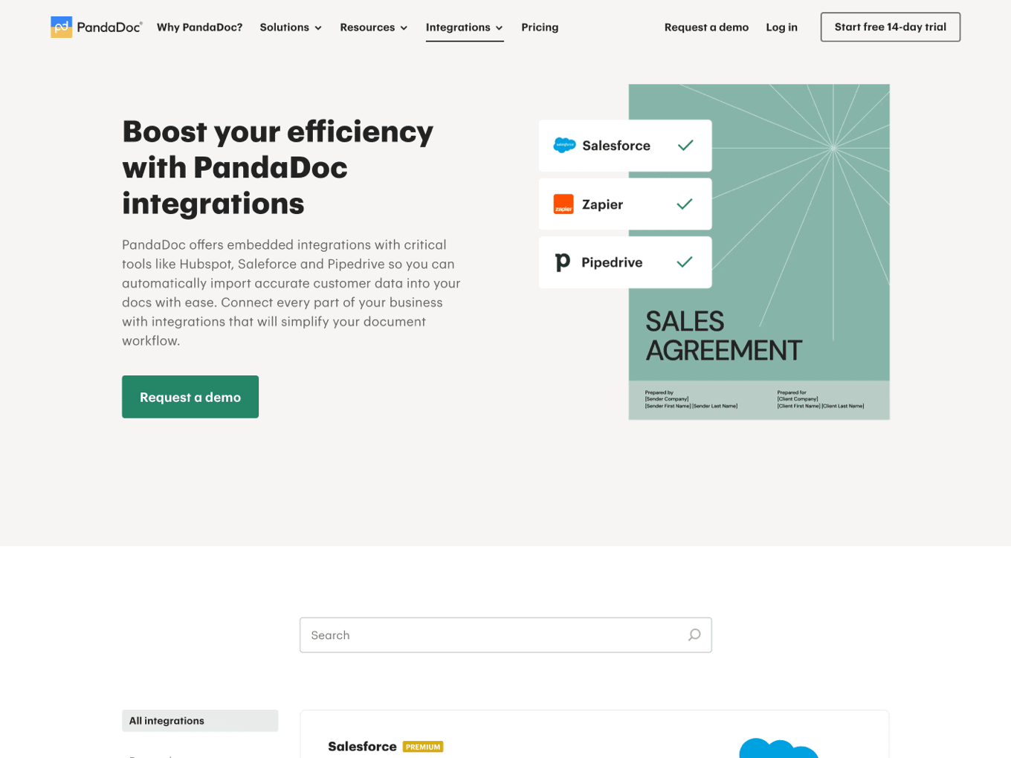Click the magnifier icon in the search bar

pyautogui.click(x=694, y=635)
